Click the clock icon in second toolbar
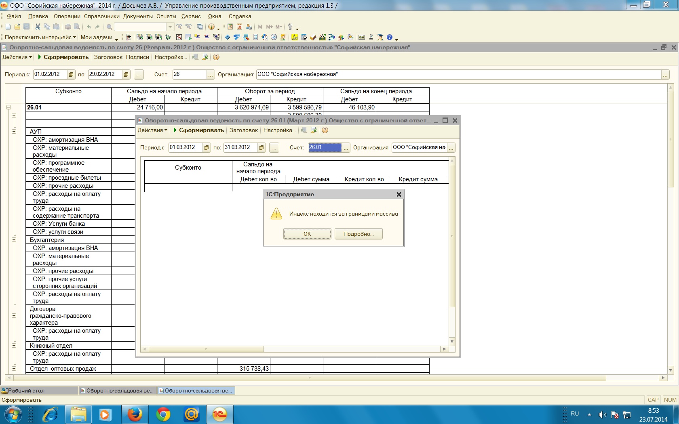Viewport: 679px width, 424px height. pyautogui.click(x=274, y=37)
